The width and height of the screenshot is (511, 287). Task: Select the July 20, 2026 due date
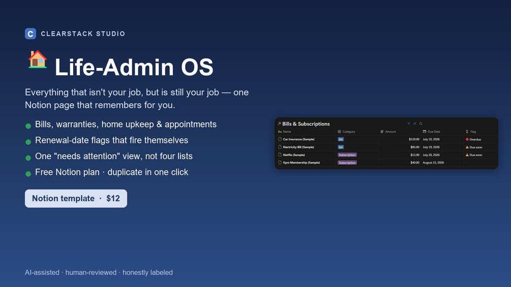coord(431,155)
